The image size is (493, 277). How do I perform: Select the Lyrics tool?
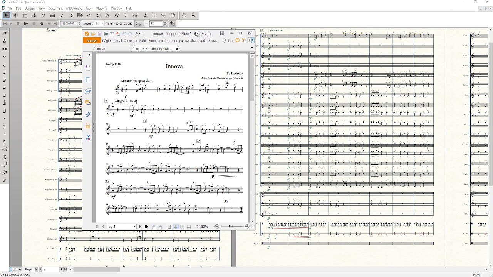click(x=145, y=15)
